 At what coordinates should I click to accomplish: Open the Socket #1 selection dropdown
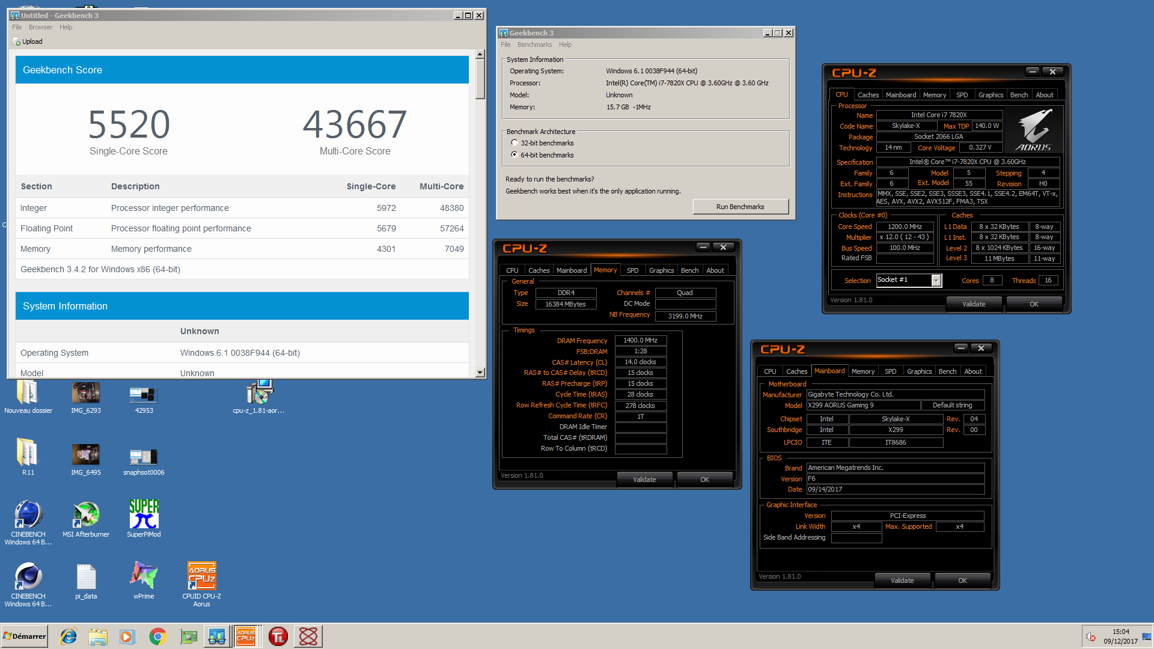point(936,281)
